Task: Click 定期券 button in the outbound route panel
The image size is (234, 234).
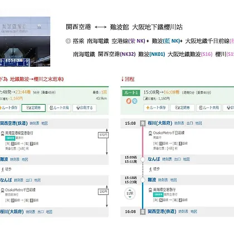Action: pos(33,108)
